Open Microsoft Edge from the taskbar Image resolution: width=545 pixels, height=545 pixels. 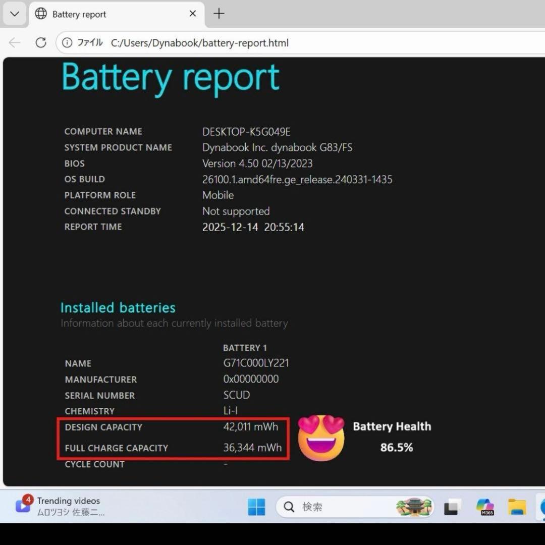[x=541, y=507]
